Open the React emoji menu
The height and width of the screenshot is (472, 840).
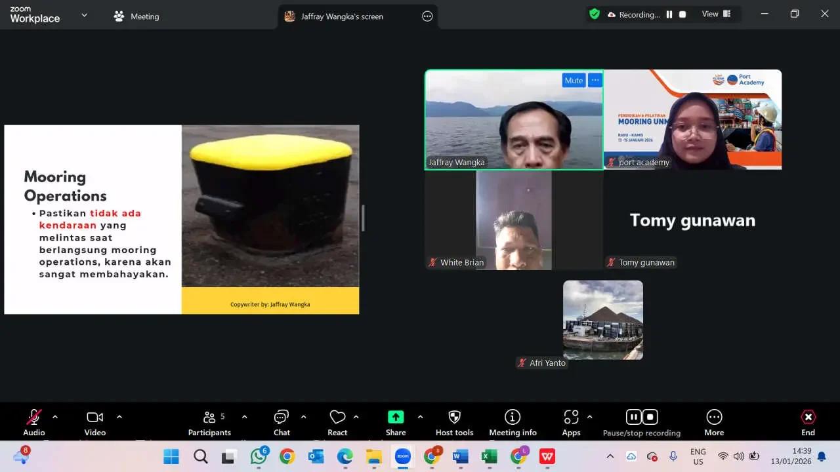(337, 422)
